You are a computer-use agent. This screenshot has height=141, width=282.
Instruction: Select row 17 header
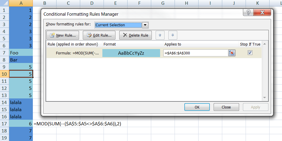point(4,124)
